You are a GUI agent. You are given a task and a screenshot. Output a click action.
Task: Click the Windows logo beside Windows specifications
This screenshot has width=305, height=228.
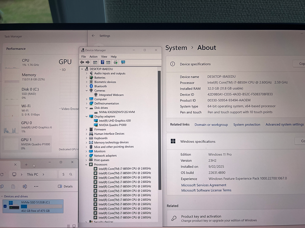pyautogui.click(x=173, y=141)
